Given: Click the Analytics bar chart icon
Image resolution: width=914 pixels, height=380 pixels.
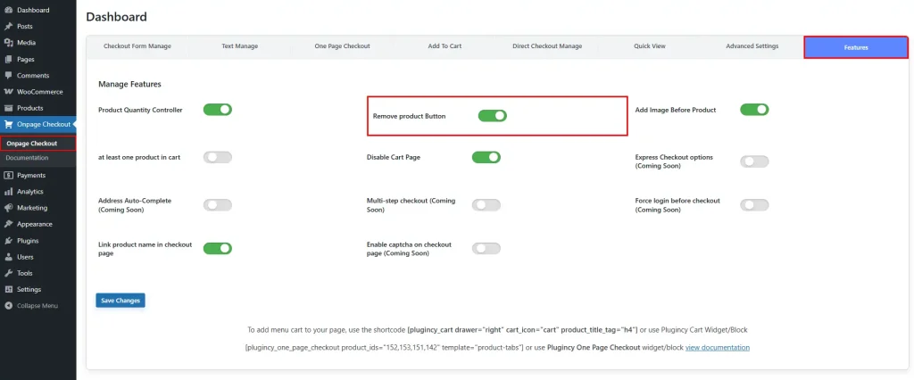Looking at the screenshot, I should click(8, 191).
